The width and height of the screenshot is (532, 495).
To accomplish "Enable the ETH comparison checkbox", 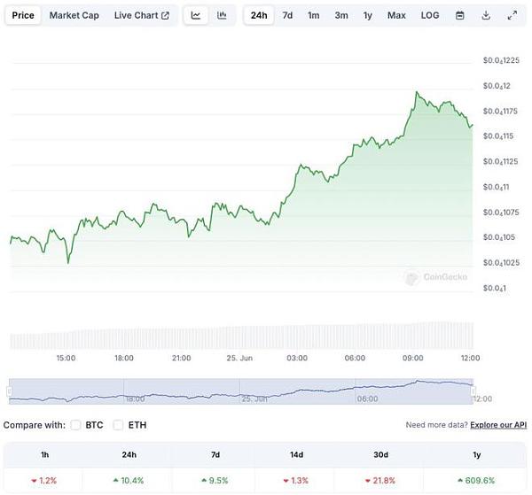I will pos(118,425).
